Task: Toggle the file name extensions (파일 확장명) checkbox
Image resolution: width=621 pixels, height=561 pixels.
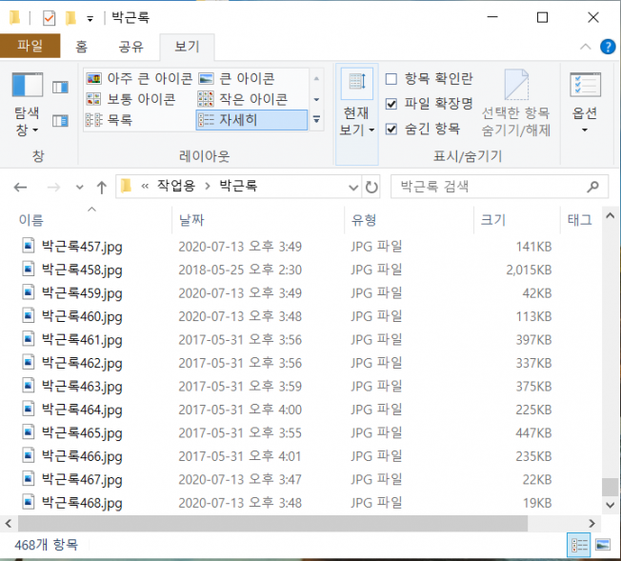Action: pyautogui.click(x=391, y=104)
